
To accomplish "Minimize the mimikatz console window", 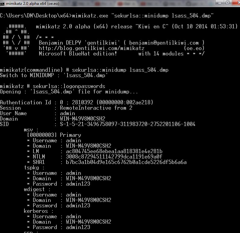I will click(220, 3).
